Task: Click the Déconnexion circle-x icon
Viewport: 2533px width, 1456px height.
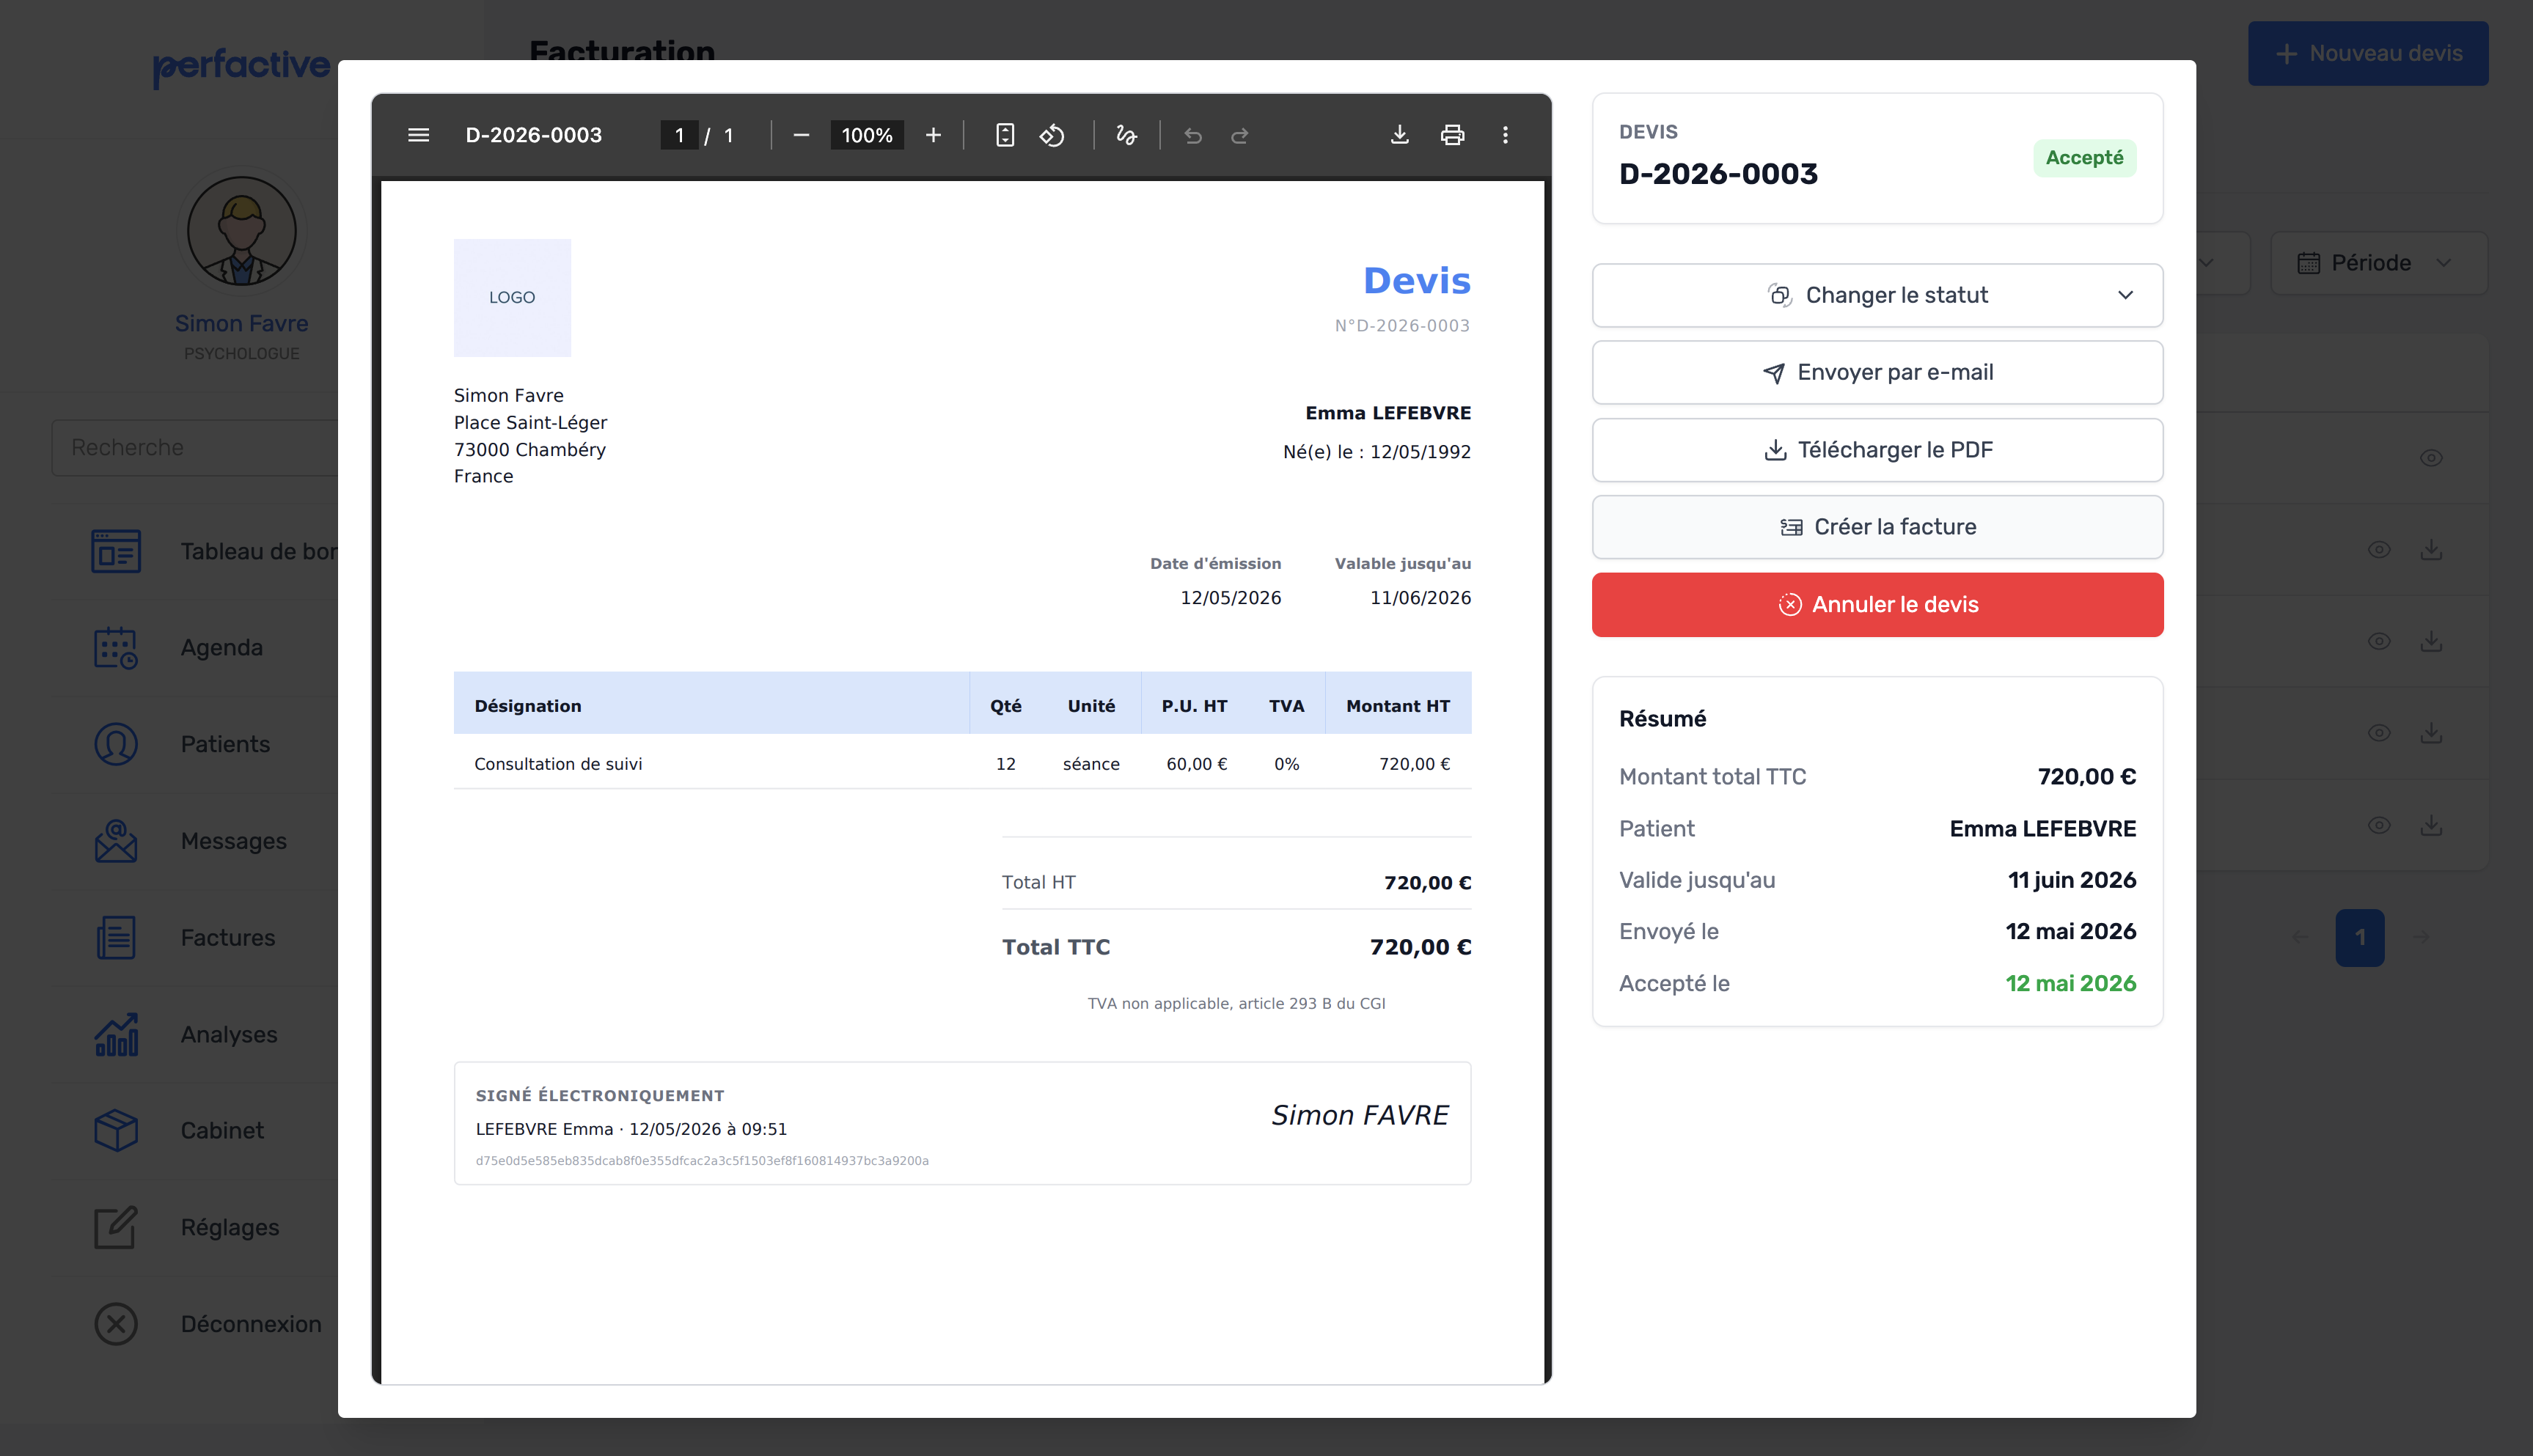Action: [x=116, y=1324]
